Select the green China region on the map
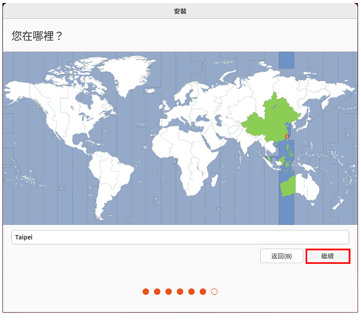 tap(272, 122)
